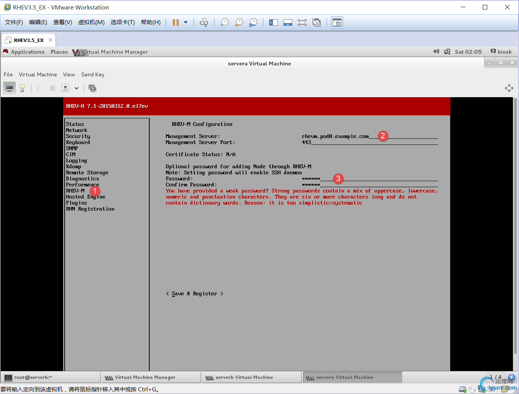Click servera Virtual Machine taskbar button
The width and height of the screenshot is (519, 394).
point(352,377)
